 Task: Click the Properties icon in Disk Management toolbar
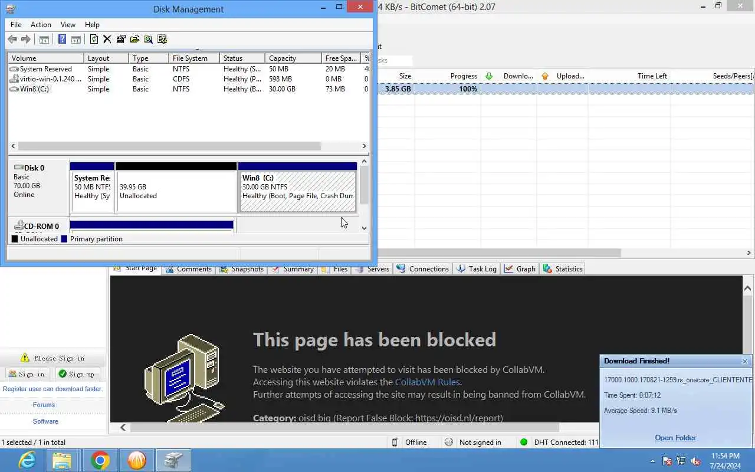point(121,40)
